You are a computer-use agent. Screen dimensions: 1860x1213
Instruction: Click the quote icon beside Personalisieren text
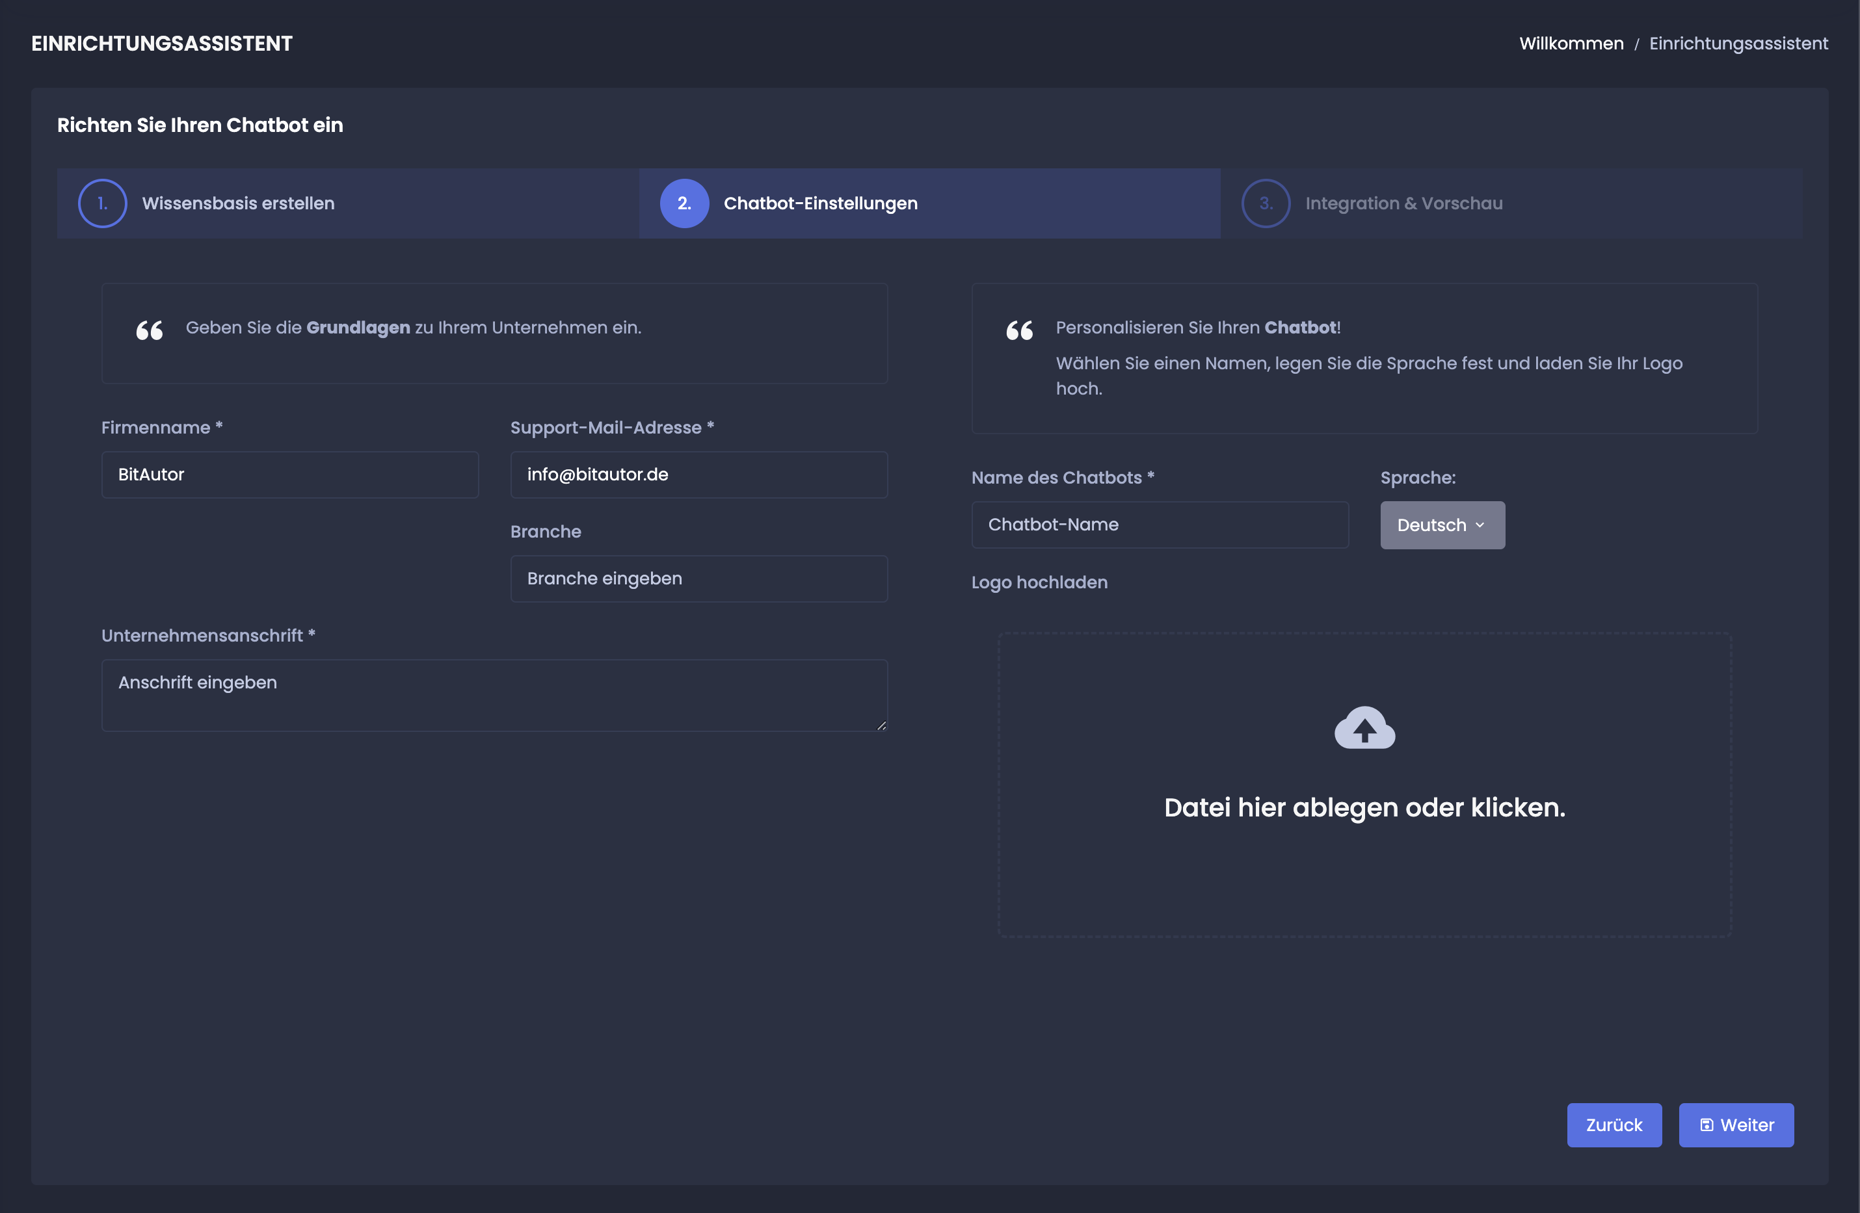tap(1019, 330)
